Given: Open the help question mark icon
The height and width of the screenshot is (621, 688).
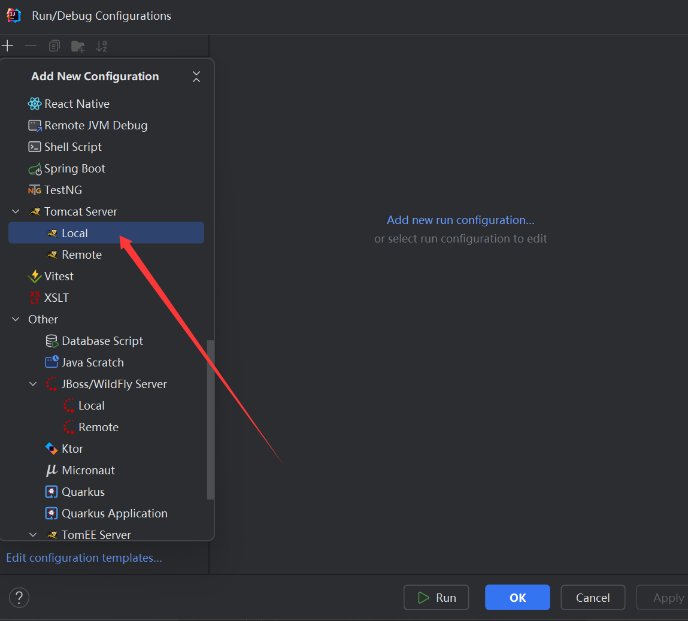Looking at the screenshot, I should coord(19,597).
